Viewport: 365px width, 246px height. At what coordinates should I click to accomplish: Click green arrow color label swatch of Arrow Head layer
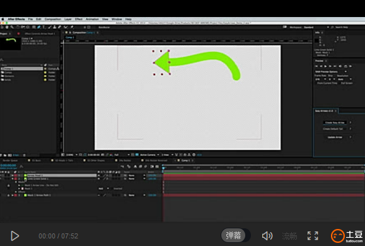point(25,175)
